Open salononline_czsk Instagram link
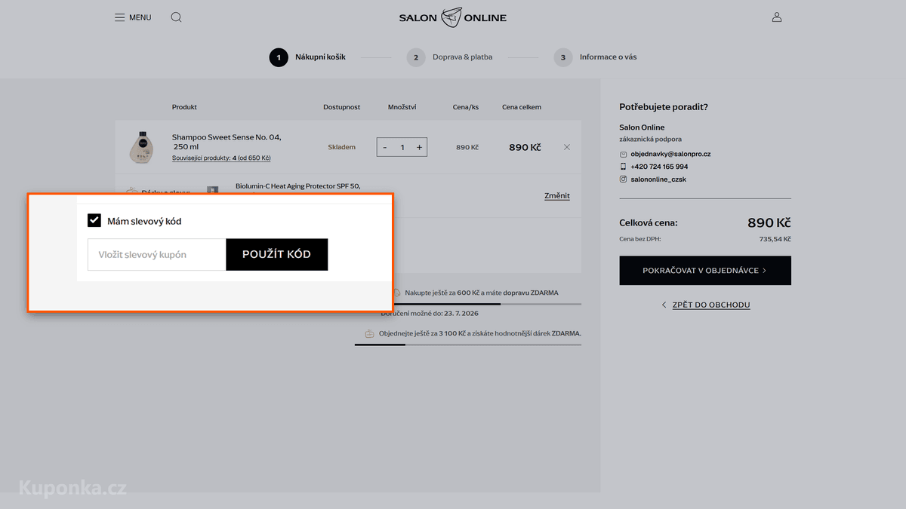 (x=658, y=179)
